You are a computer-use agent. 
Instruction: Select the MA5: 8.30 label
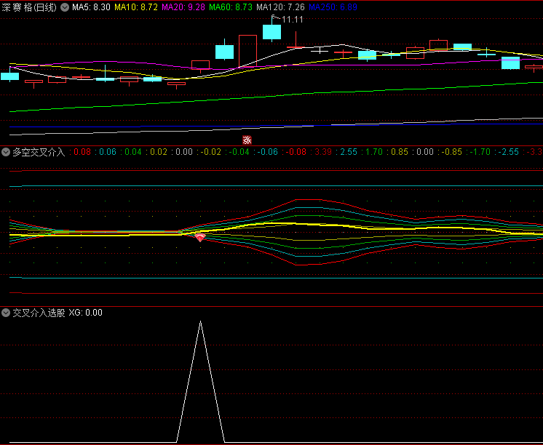tap(91, 7)
